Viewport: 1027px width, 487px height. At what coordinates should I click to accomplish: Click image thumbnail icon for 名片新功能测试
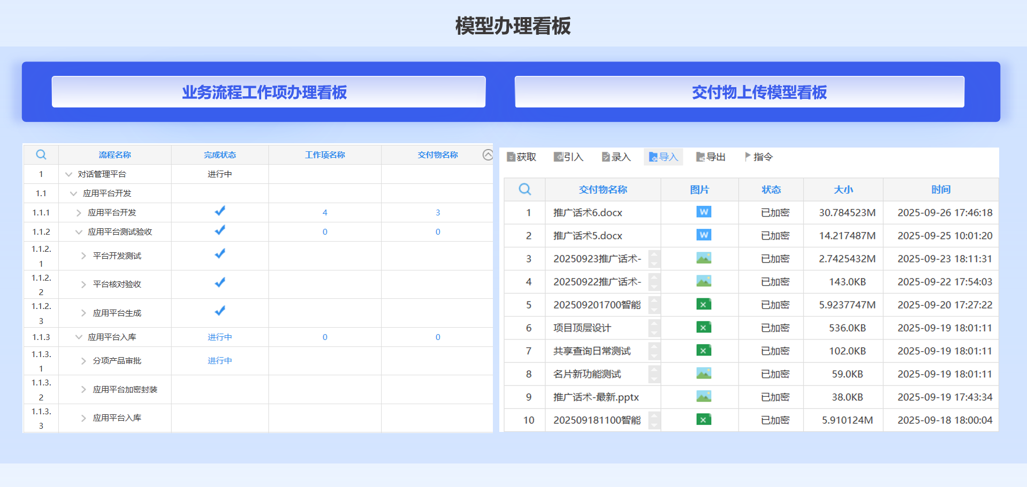pos(703,374)
